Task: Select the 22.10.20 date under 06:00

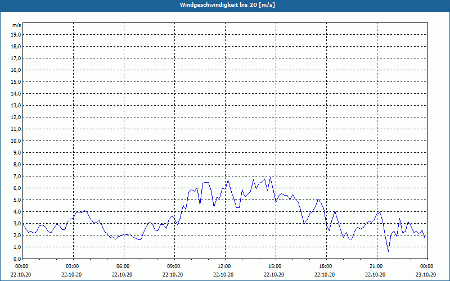Action: tap(122, 275)
